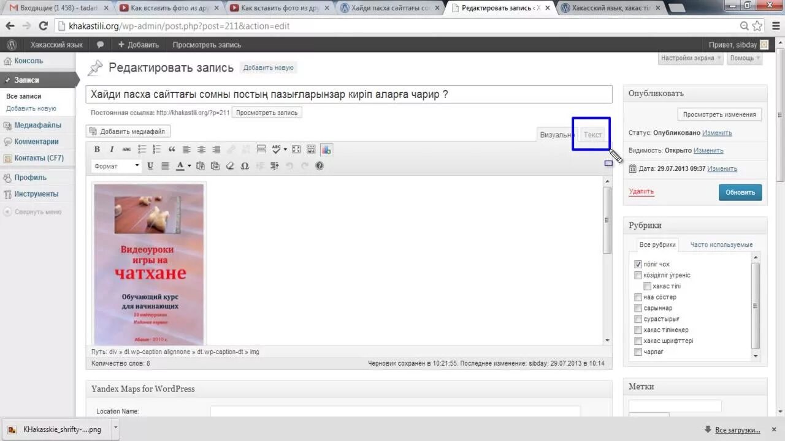Viewport: 785px width, 441px height.
Task: Align text right
Action: [216, 149]
